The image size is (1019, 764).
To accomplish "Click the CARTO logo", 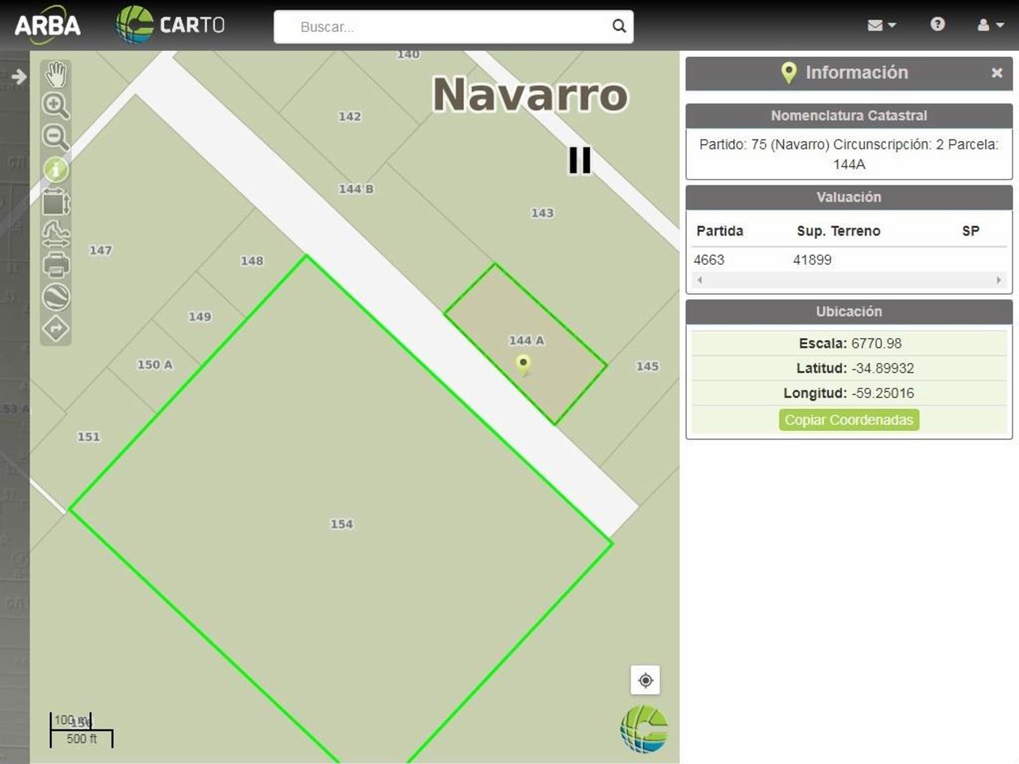I will 170,25.
